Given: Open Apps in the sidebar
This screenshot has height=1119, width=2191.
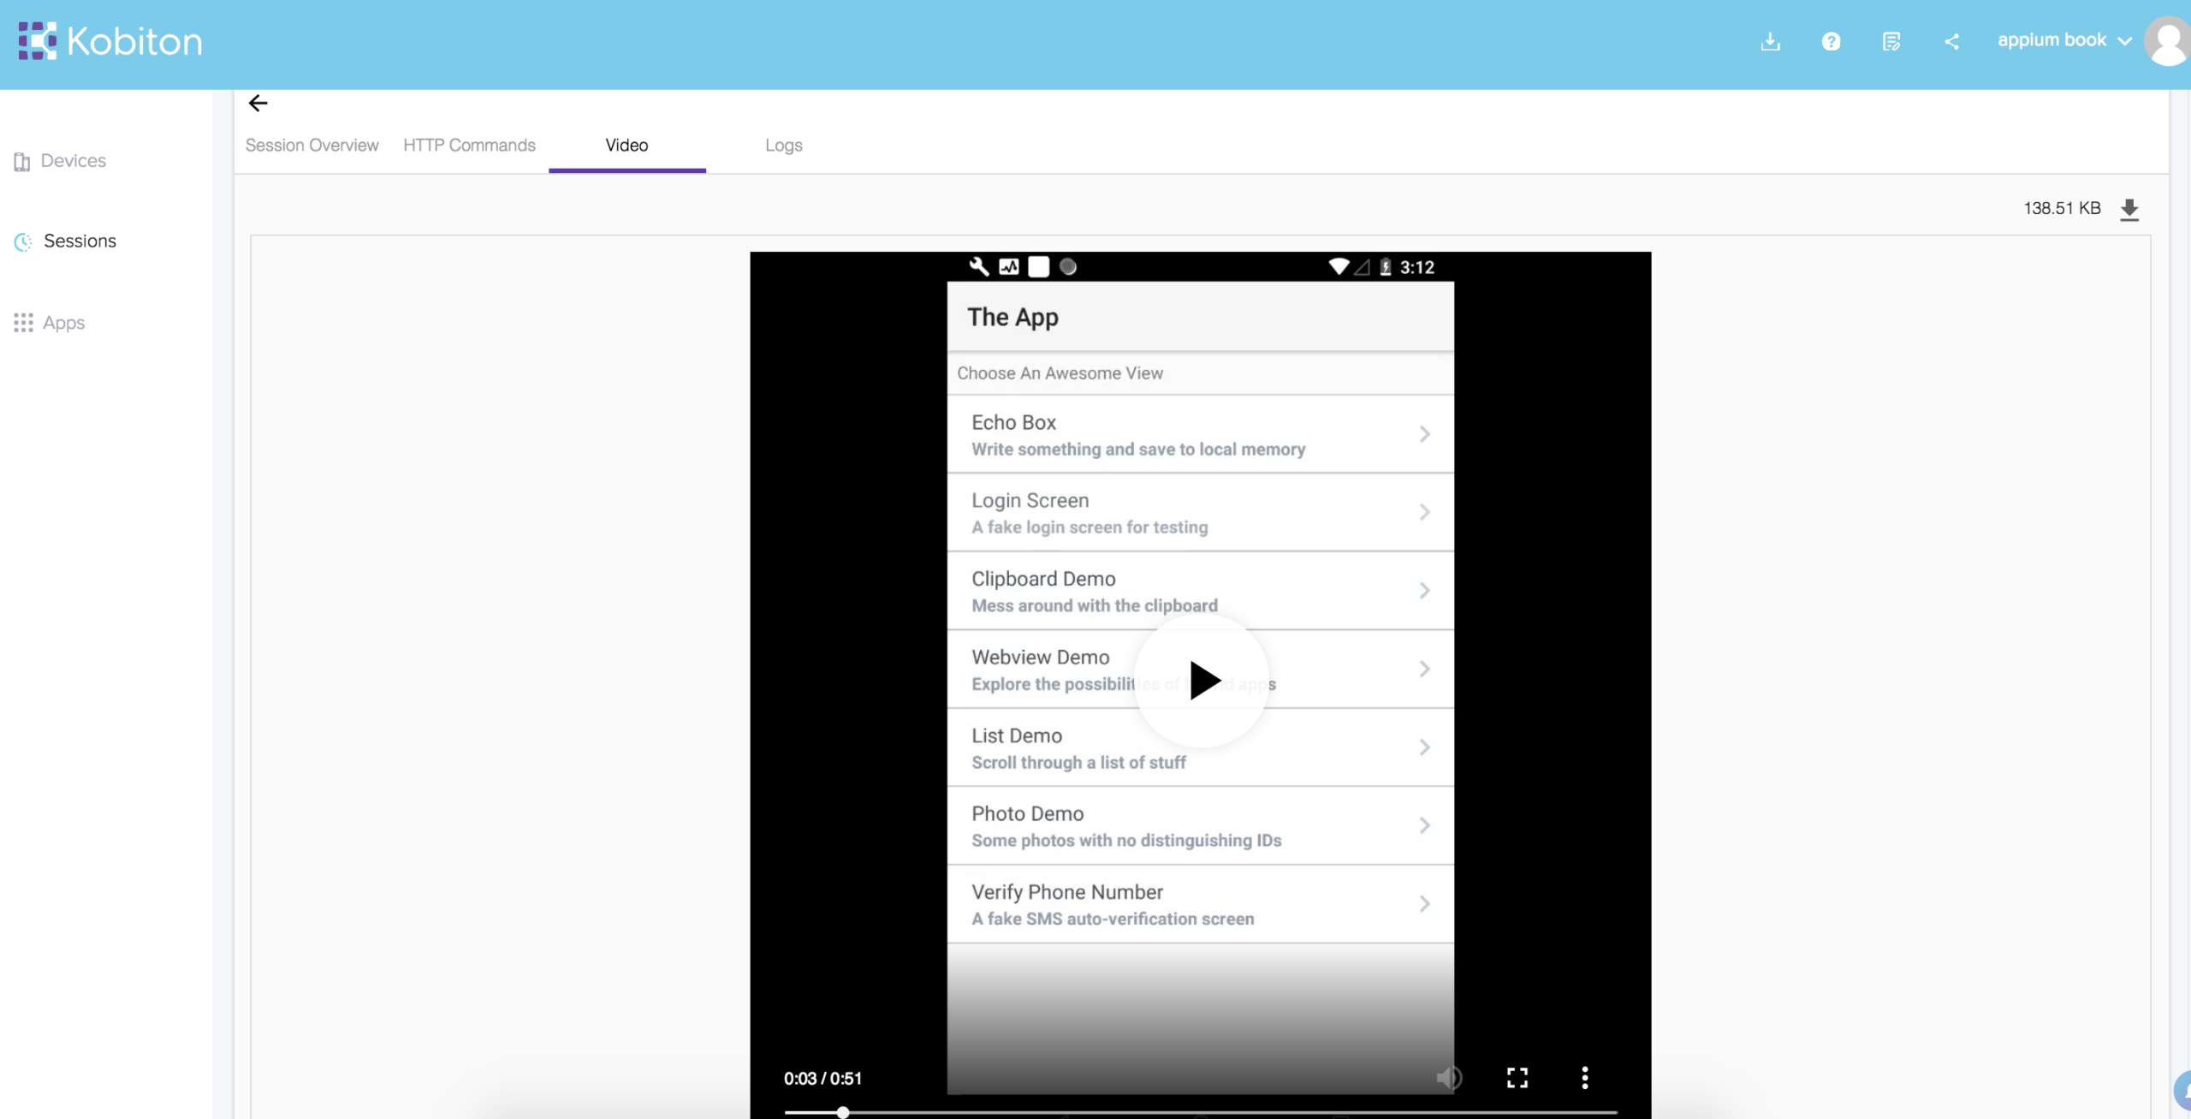Looking at the screenshot, I should (x=63, y=323).
